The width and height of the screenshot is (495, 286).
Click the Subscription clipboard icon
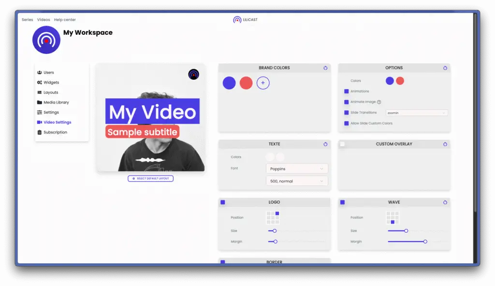(x=40, y=132)
